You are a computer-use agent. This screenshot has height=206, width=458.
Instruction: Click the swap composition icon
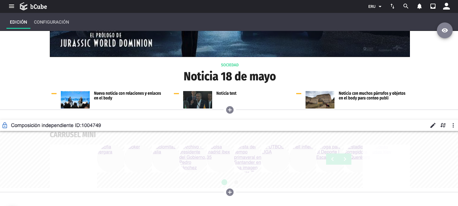pyautogui.click(x=443, y=125)
